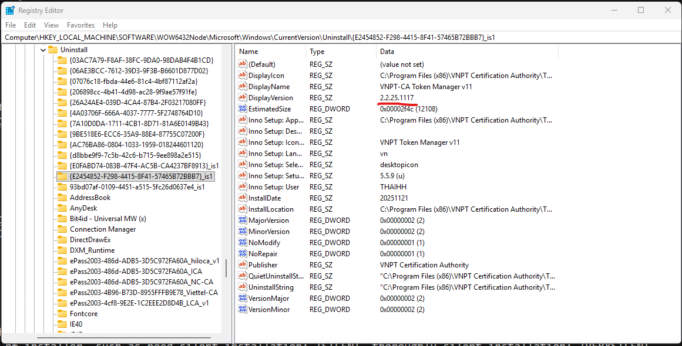Click the MajorVersion DWORD value icon
This screenshot has width=682, height=346.
(242, 220)
